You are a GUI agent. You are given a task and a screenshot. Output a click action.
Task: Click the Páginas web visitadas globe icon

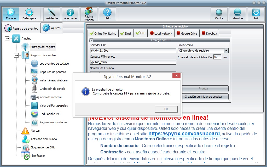[34, 122]
